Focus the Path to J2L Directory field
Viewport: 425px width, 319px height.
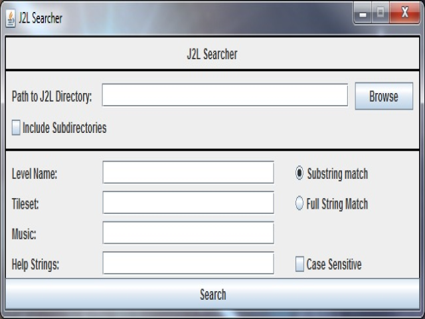(x=225, y=95)
